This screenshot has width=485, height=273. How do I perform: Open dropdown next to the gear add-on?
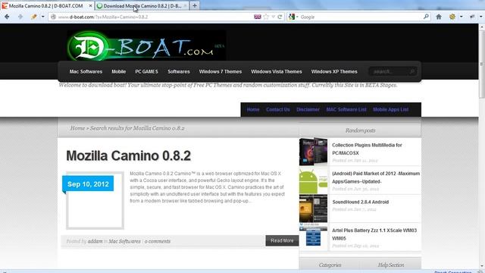(462, 17)
